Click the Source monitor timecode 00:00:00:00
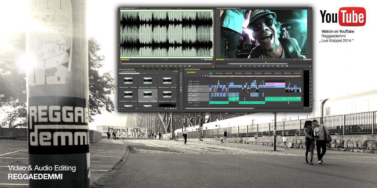The height and width of the screenshot is (188, 377). point(125,59)
